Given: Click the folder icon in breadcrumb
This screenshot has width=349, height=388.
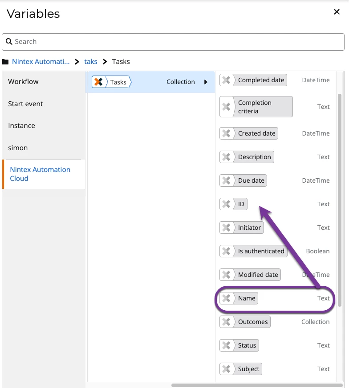Looking at the screenshot, I should click(5, 62).
